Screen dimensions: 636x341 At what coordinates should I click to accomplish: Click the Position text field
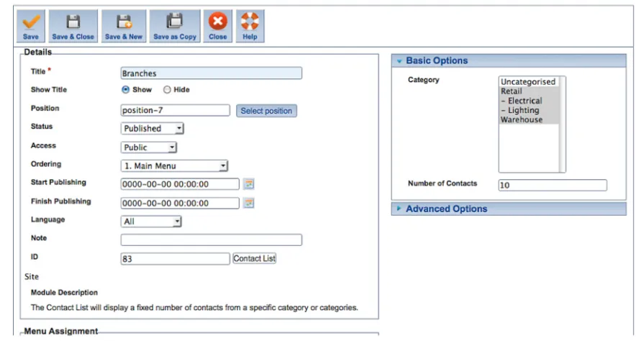click(x=176, y=110)
